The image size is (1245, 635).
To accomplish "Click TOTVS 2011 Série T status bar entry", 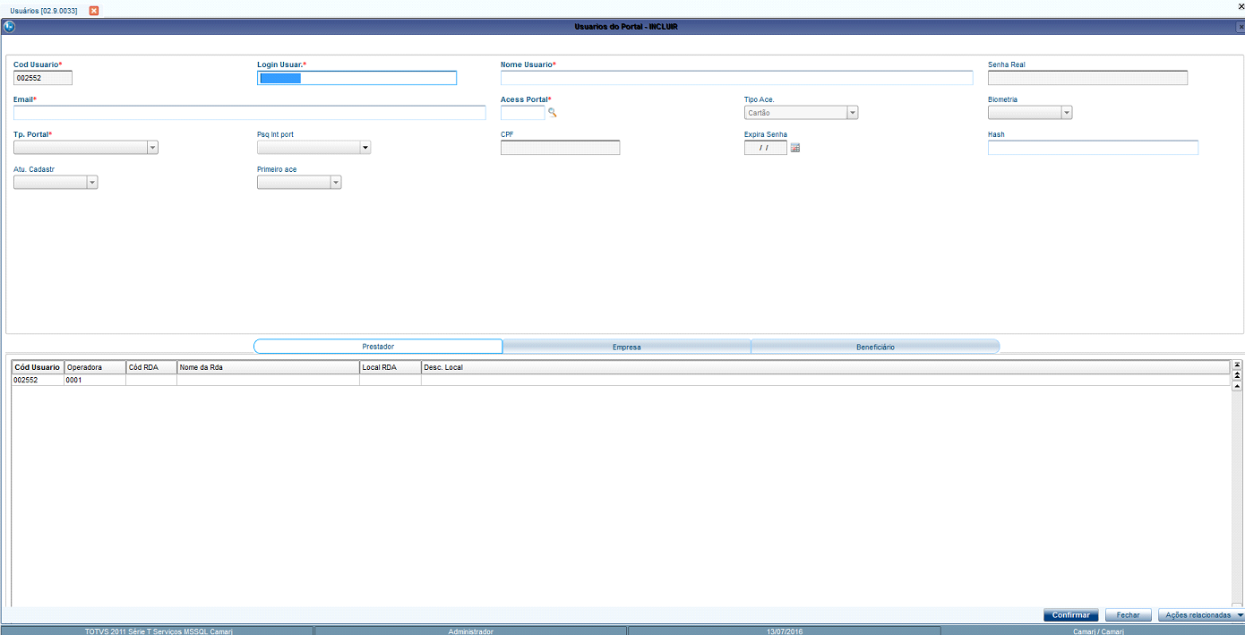I will tap(159, 631).
